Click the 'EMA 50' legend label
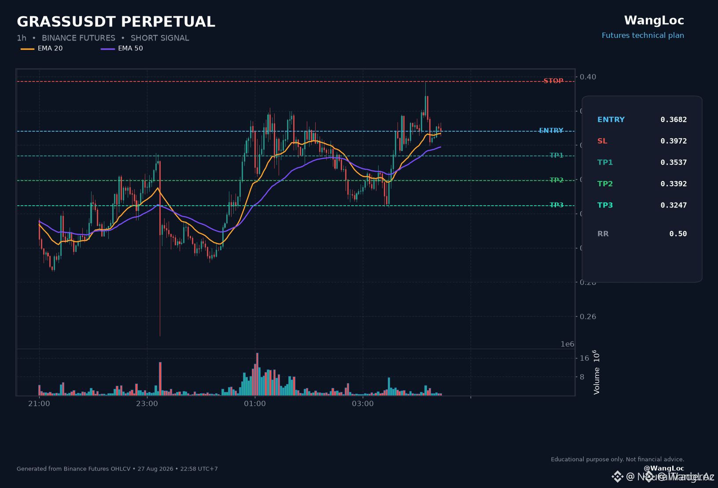This screenshot has height=488, width=718. pyautogui.click(x=130, y=48)
